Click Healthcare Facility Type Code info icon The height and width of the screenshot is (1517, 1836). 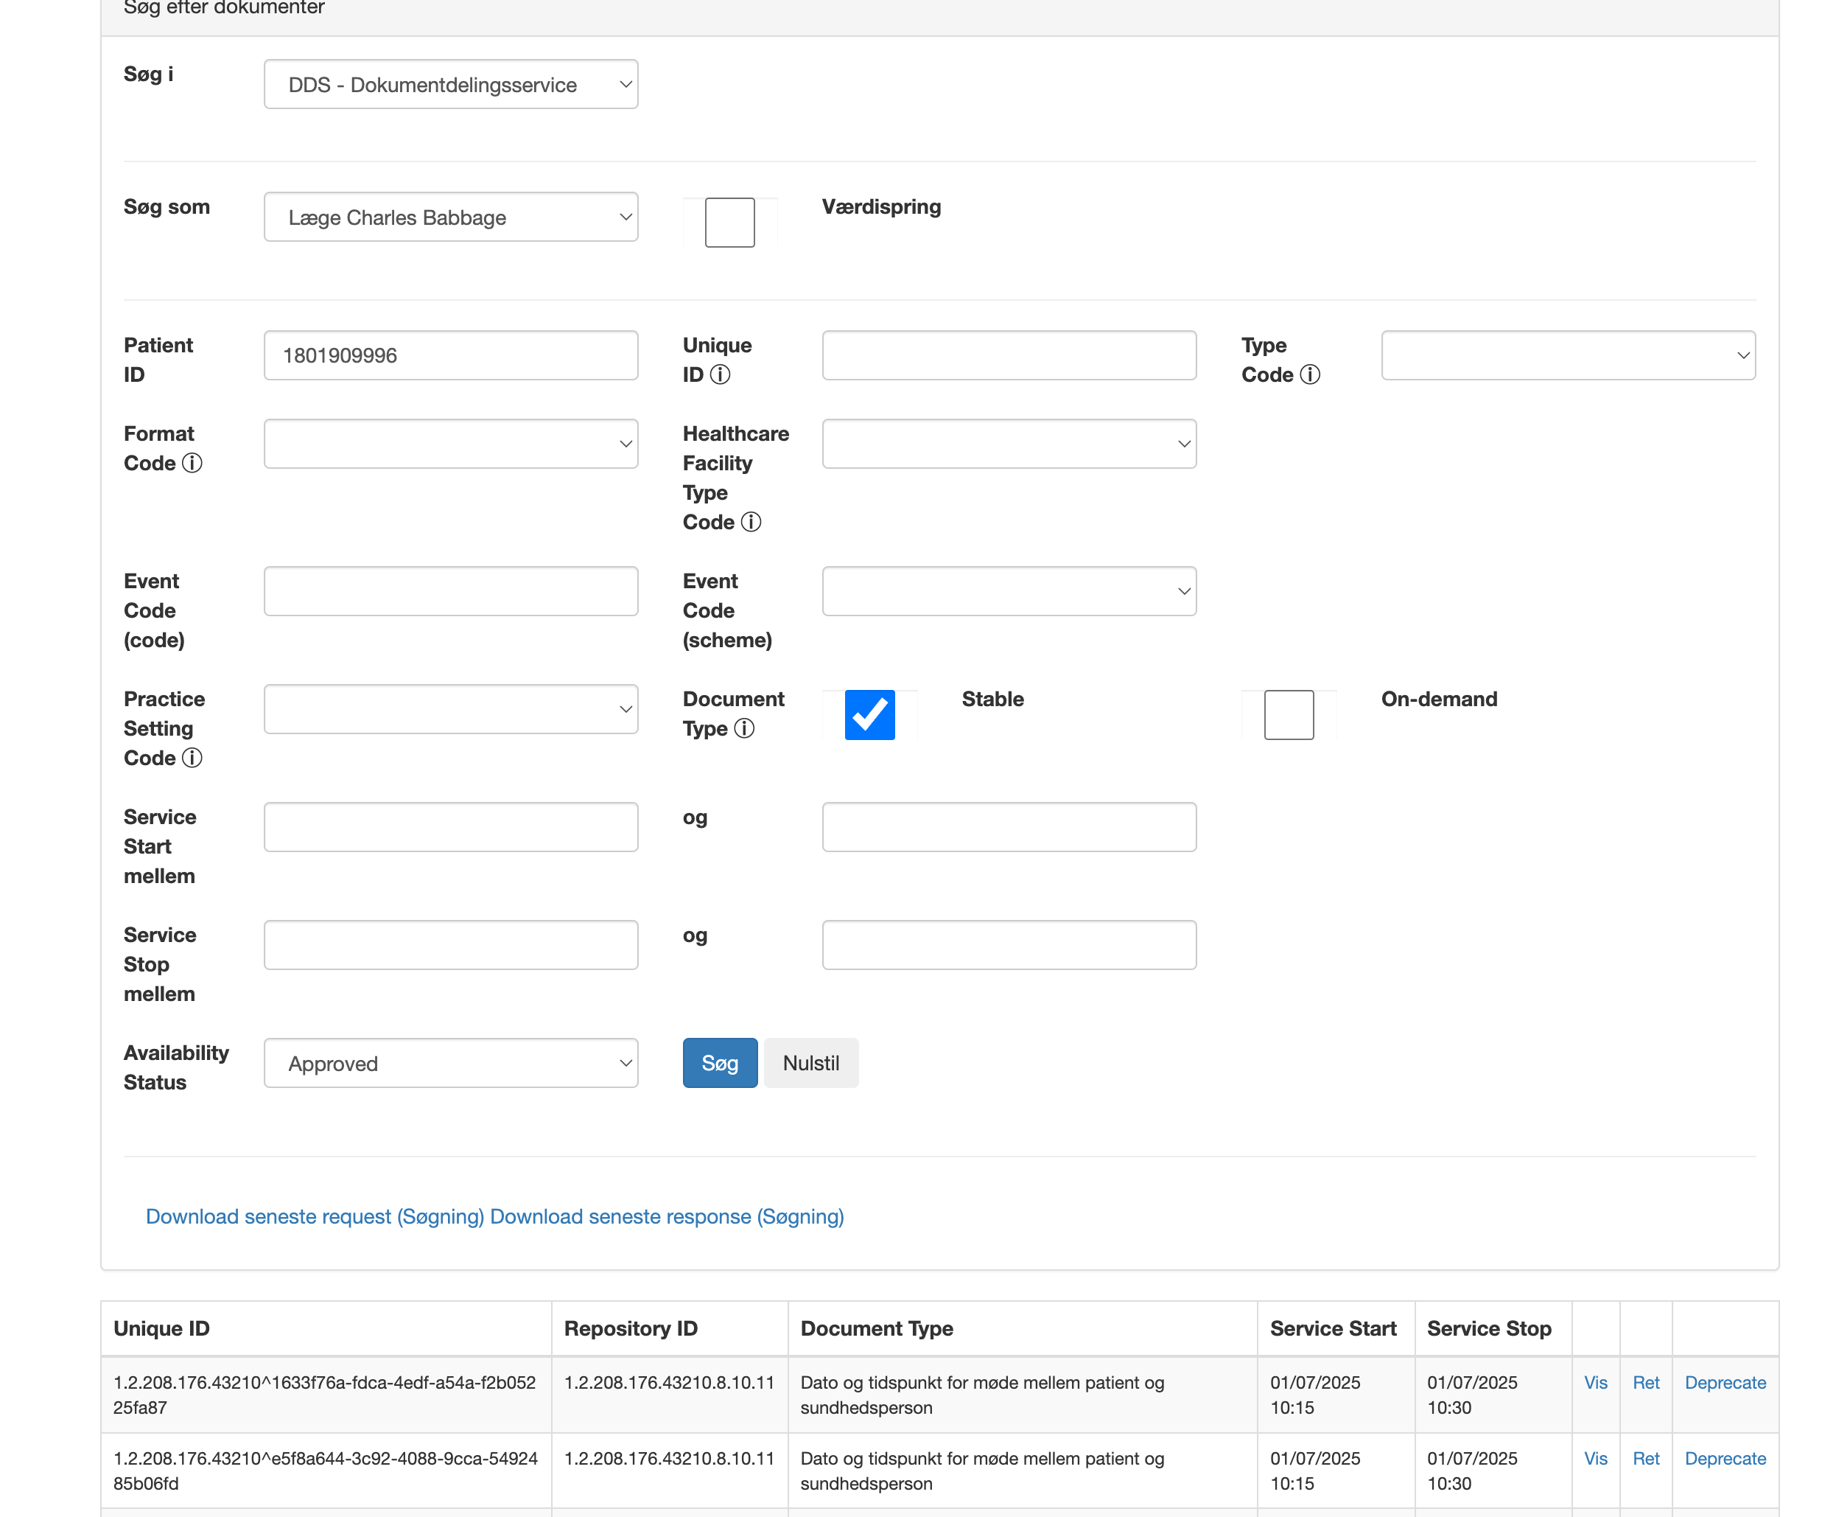(x=750, y=523)
